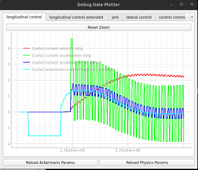
Task: Switch to the longitudinal control tab
Action: click(x=24, y=17)
